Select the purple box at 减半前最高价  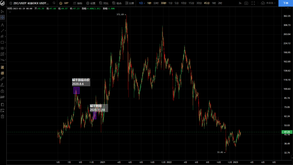(x=77, y=90)
